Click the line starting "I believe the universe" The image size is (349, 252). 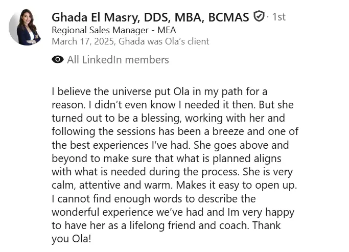coord(159,91)
